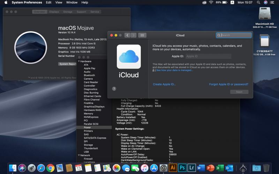The height and width of the screenshot is (174, 279).
Task: Open iCloud help question mark button
Action: (x=114, y=89)
